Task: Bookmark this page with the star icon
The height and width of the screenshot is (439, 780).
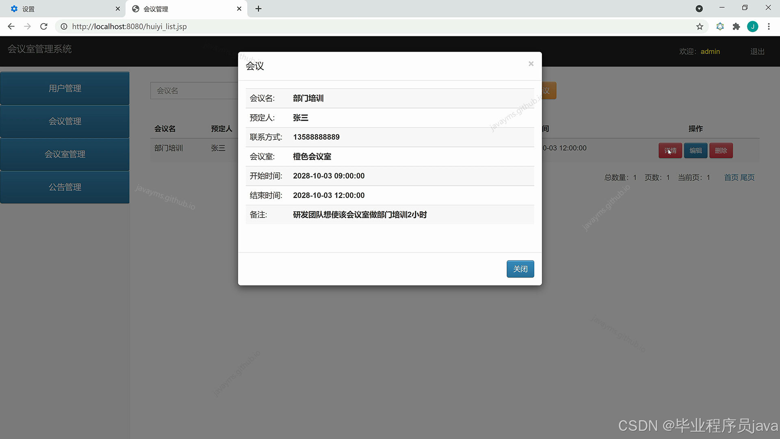Action: click(x=700, y=26)
